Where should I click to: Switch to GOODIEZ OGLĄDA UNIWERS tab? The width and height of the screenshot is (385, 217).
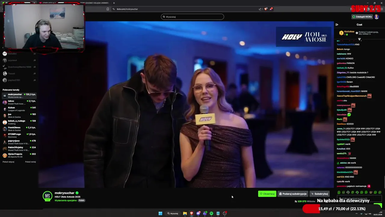click(x=95, y=3)
